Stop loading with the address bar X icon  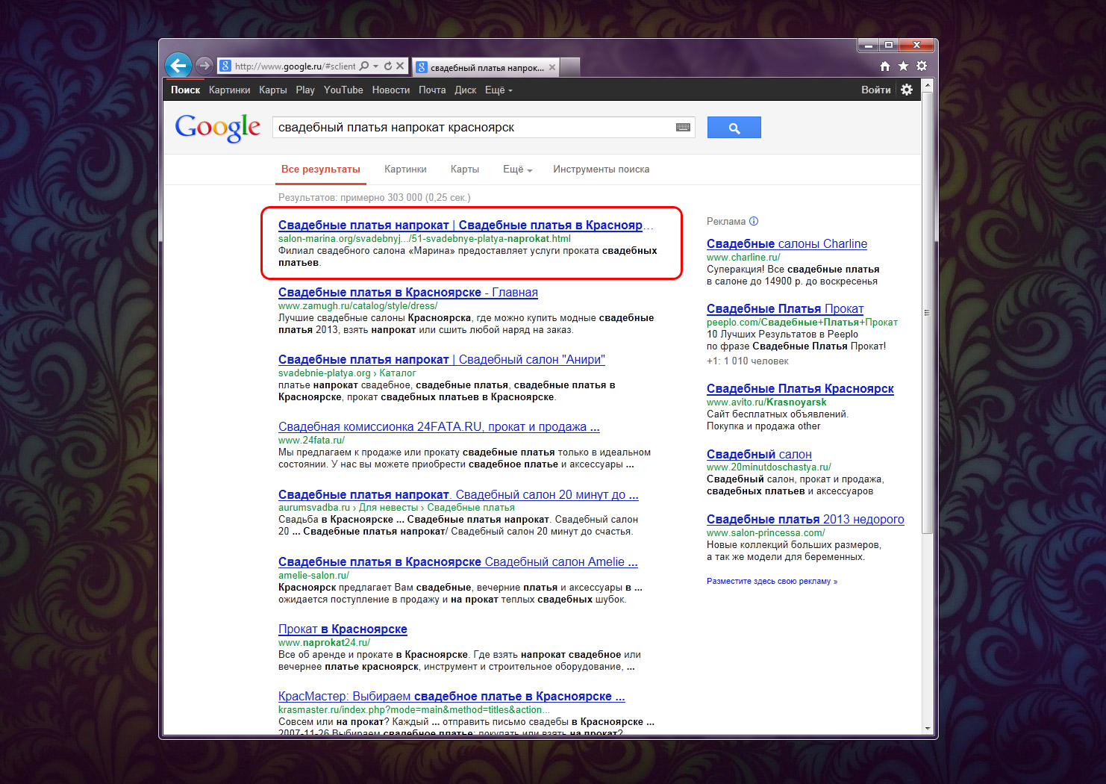(x=400, y=66)
